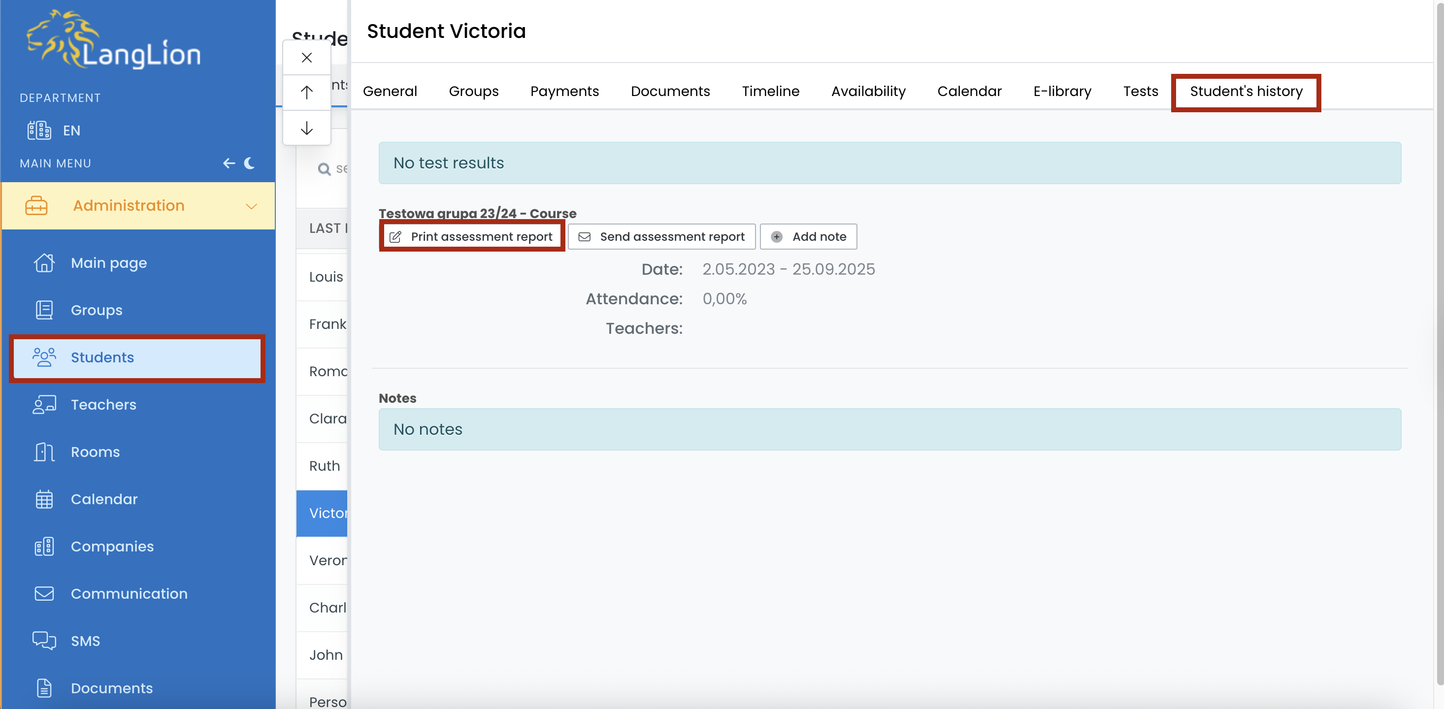Viewport: 1444px width, 709px height.
Task: Select Teachers in the sidebar menu
Action: [103, 404]
